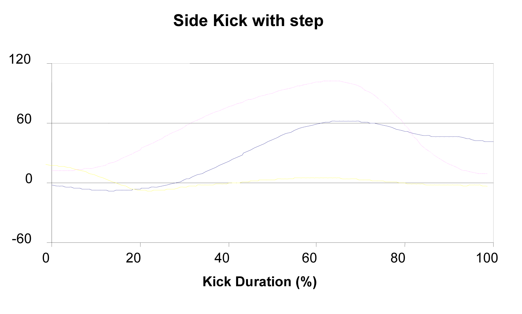Viewport: 522px width, 314px height.
Task: Select the peak of the dark blue curve
Action: coord(344,121)
